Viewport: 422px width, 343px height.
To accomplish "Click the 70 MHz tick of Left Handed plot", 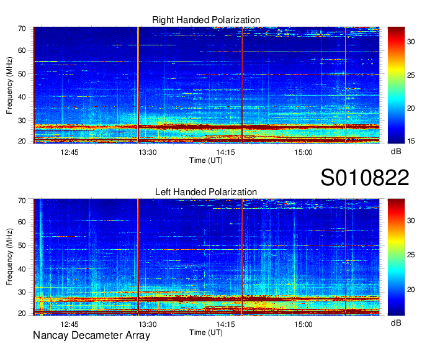I will pos(22,201).
